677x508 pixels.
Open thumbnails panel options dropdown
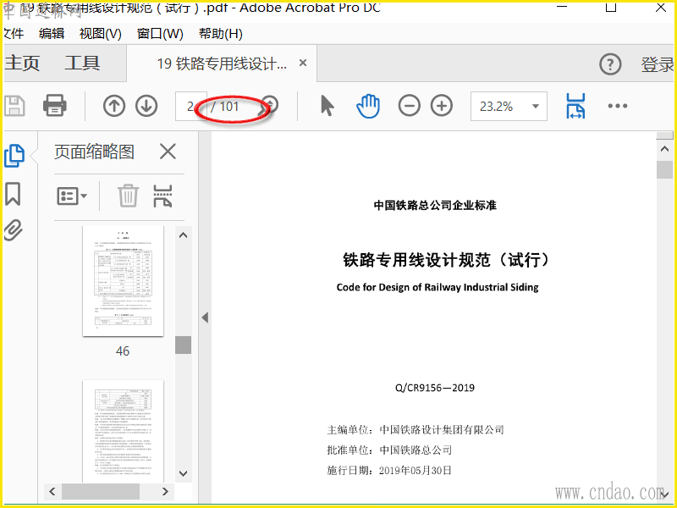coord(72,196)
